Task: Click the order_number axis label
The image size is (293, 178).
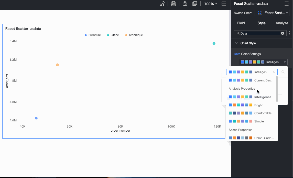Action: [x=120, y=131]
